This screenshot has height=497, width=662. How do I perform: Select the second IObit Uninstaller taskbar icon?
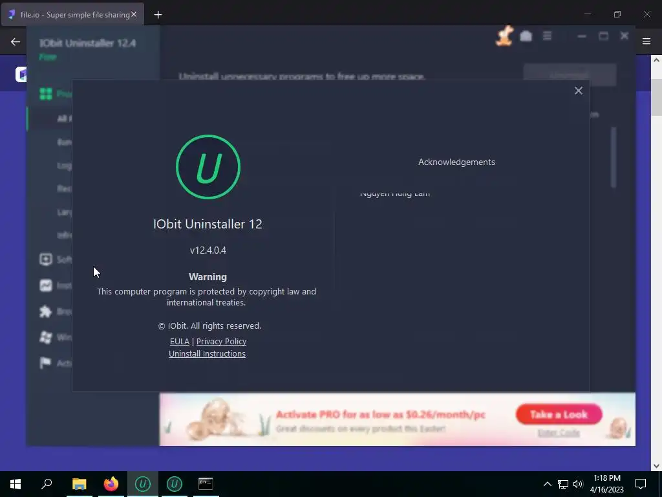click(x=175, y=484)
